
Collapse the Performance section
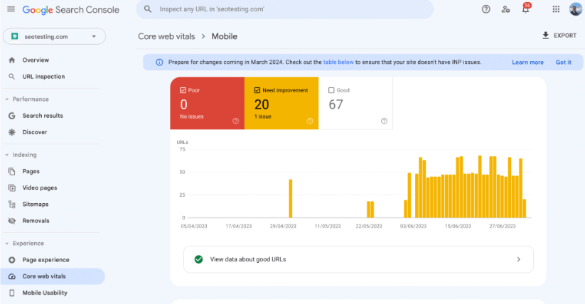[x=6, y=99]
